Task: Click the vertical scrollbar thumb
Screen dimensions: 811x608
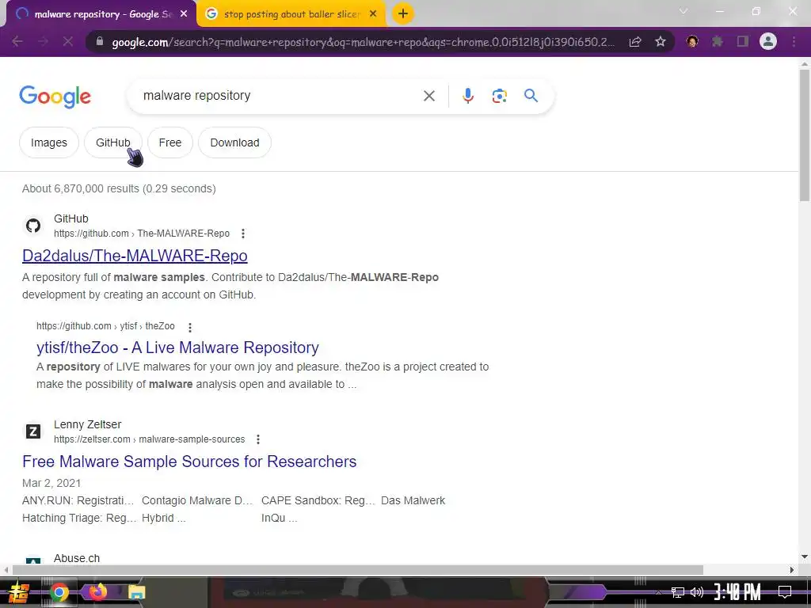Action: 805,135
